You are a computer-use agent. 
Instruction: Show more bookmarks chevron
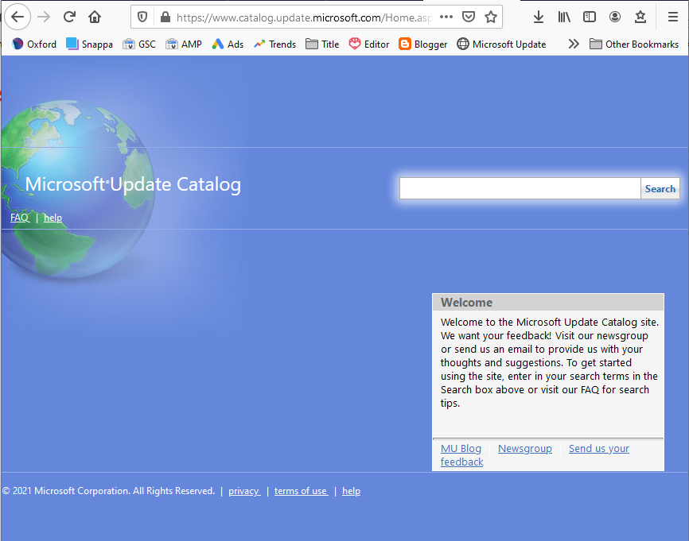(574, 44)
